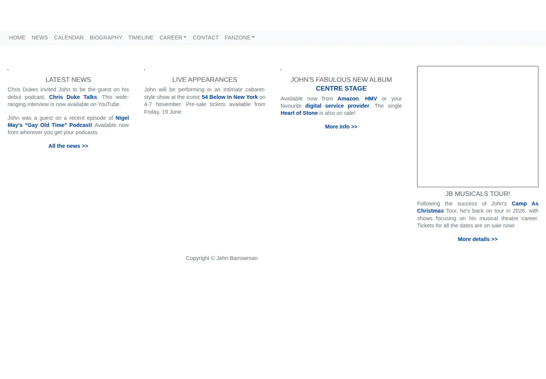
Task: Click the empty tour image box
Action: [478, 127]
